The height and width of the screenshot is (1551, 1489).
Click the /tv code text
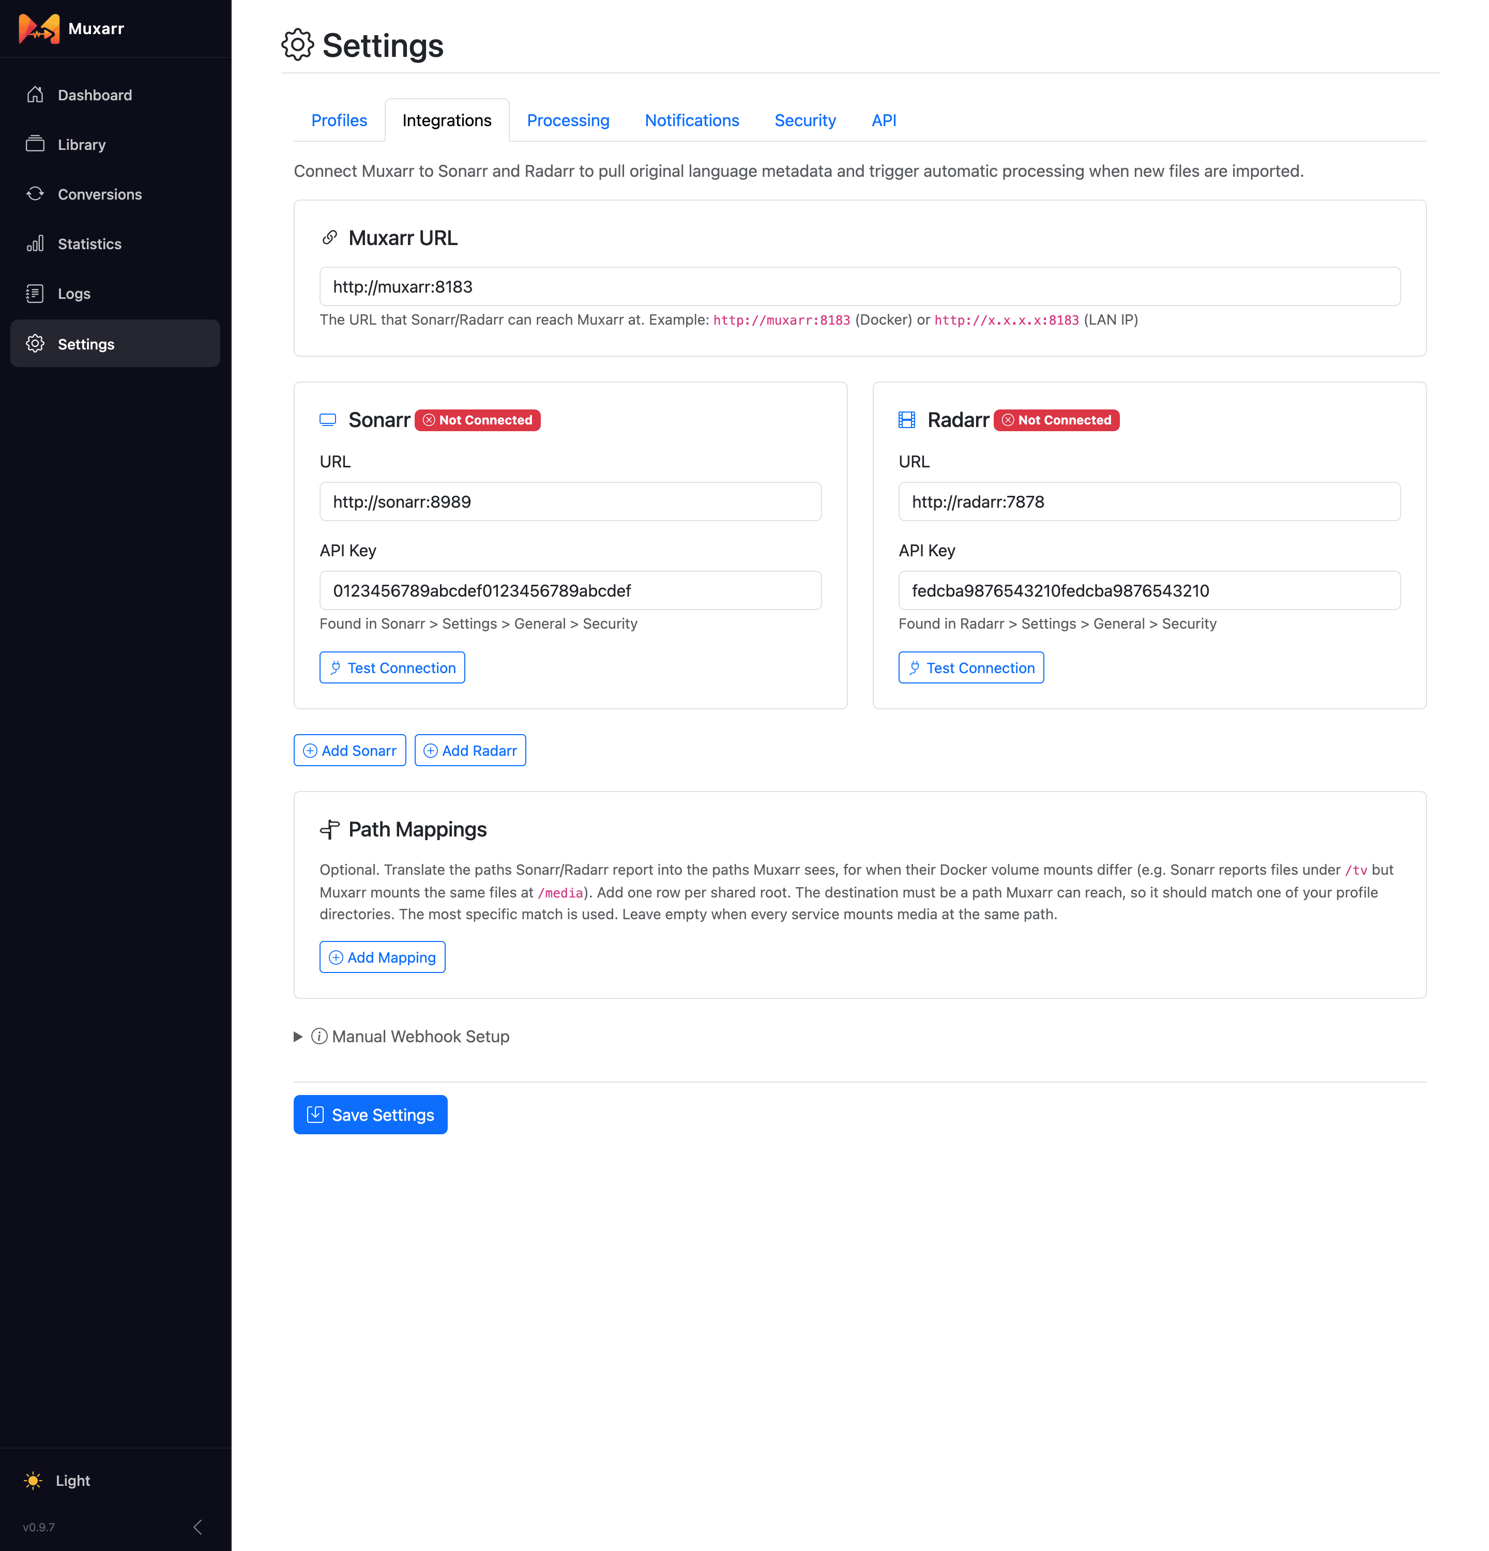tap(1356, 870)
